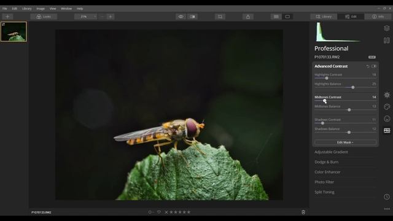Open the Portrait face icon tools
The width and height of the screenshot is (393, 221).
(387, 118)
